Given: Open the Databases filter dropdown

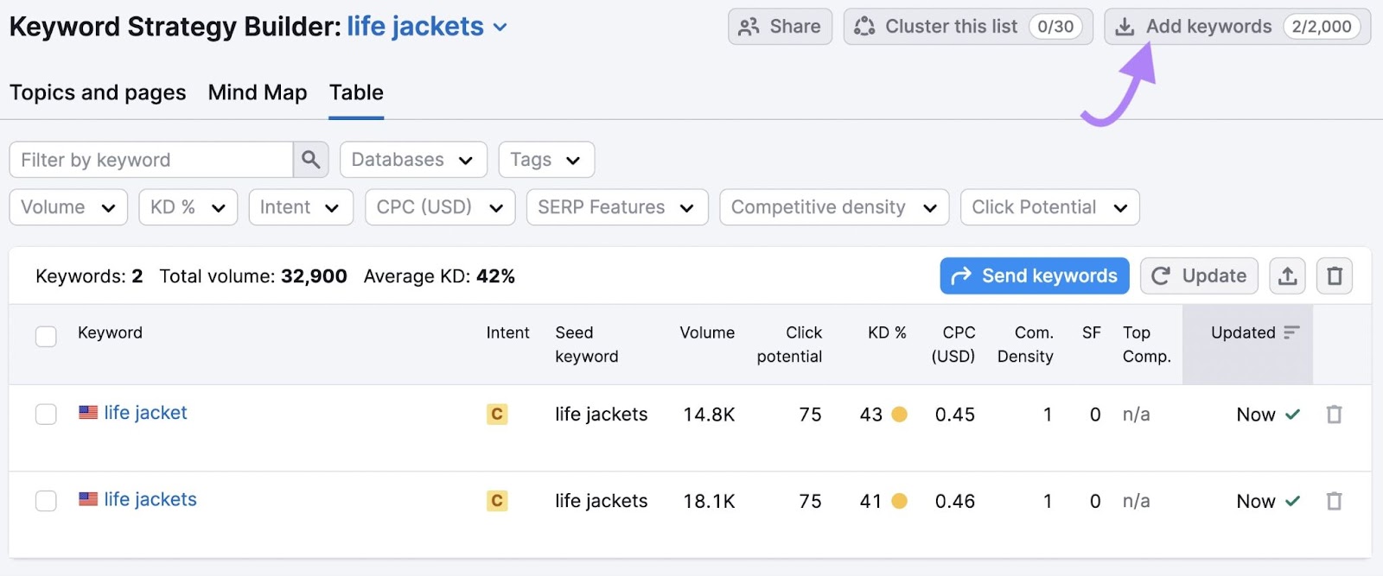Looking at the screenshot, I should point(413,160).
